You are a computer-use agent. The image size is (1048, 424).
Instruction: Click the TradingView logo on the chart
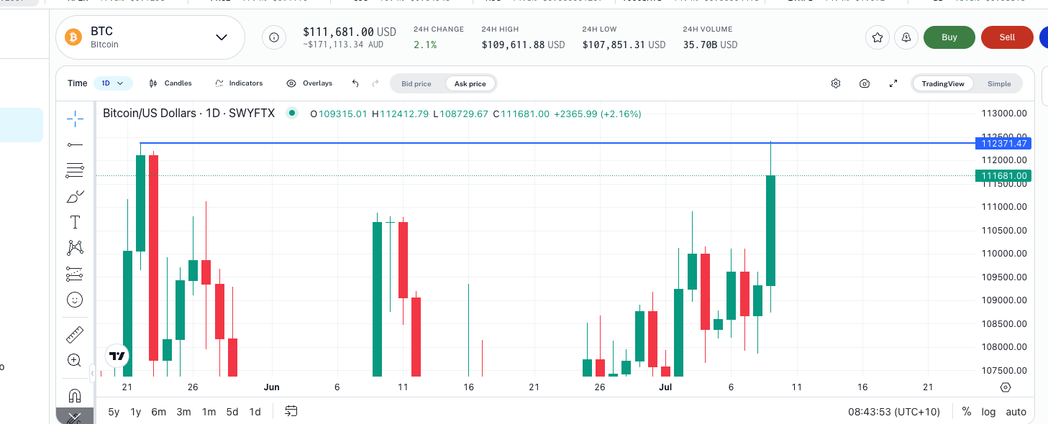coord(117,356)
